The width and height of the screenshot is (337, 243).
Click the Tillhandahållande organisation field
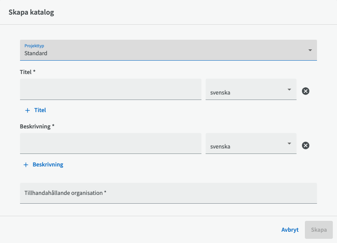[168, 193]
